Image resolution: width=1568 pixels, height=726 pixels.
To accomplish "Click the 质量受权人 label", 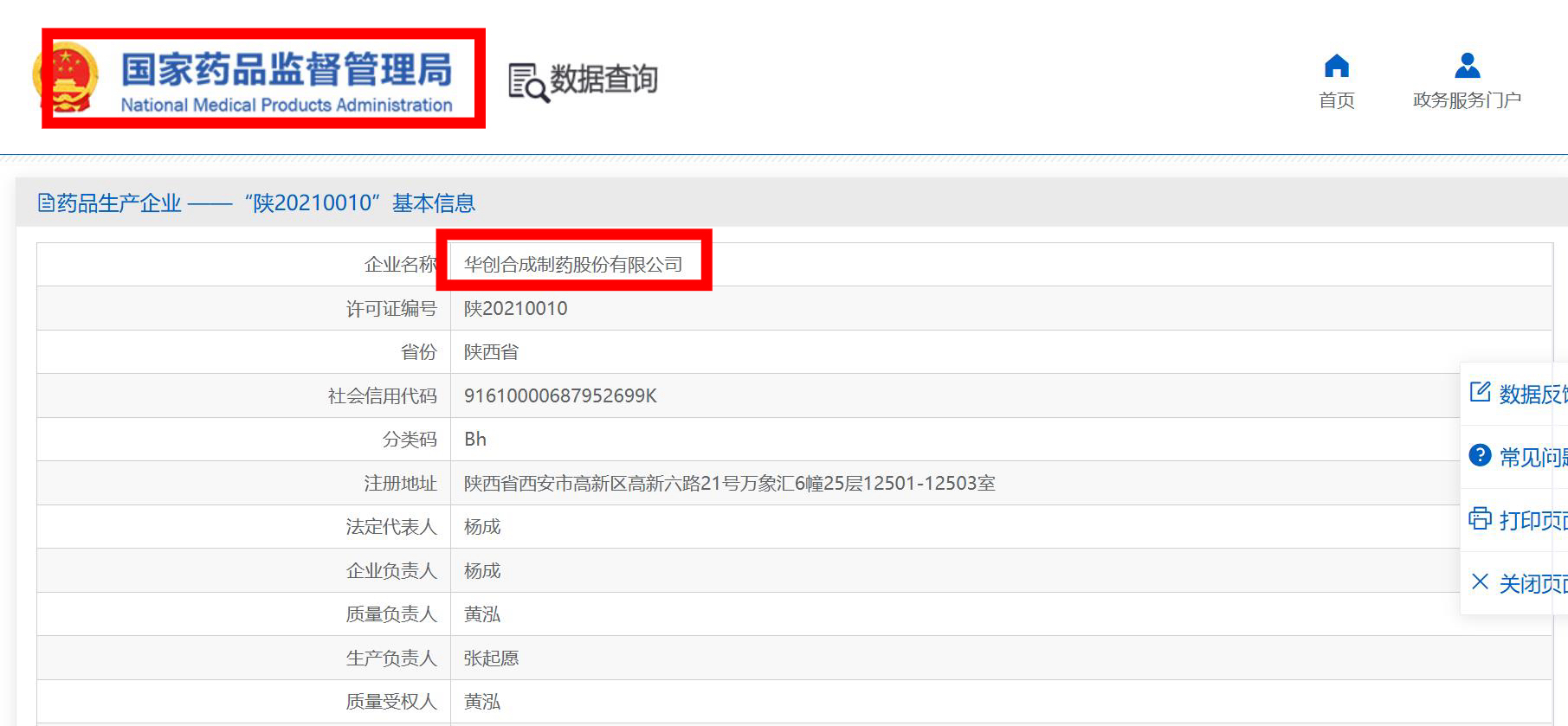I will pyautogui.click(x=391, y=702).
